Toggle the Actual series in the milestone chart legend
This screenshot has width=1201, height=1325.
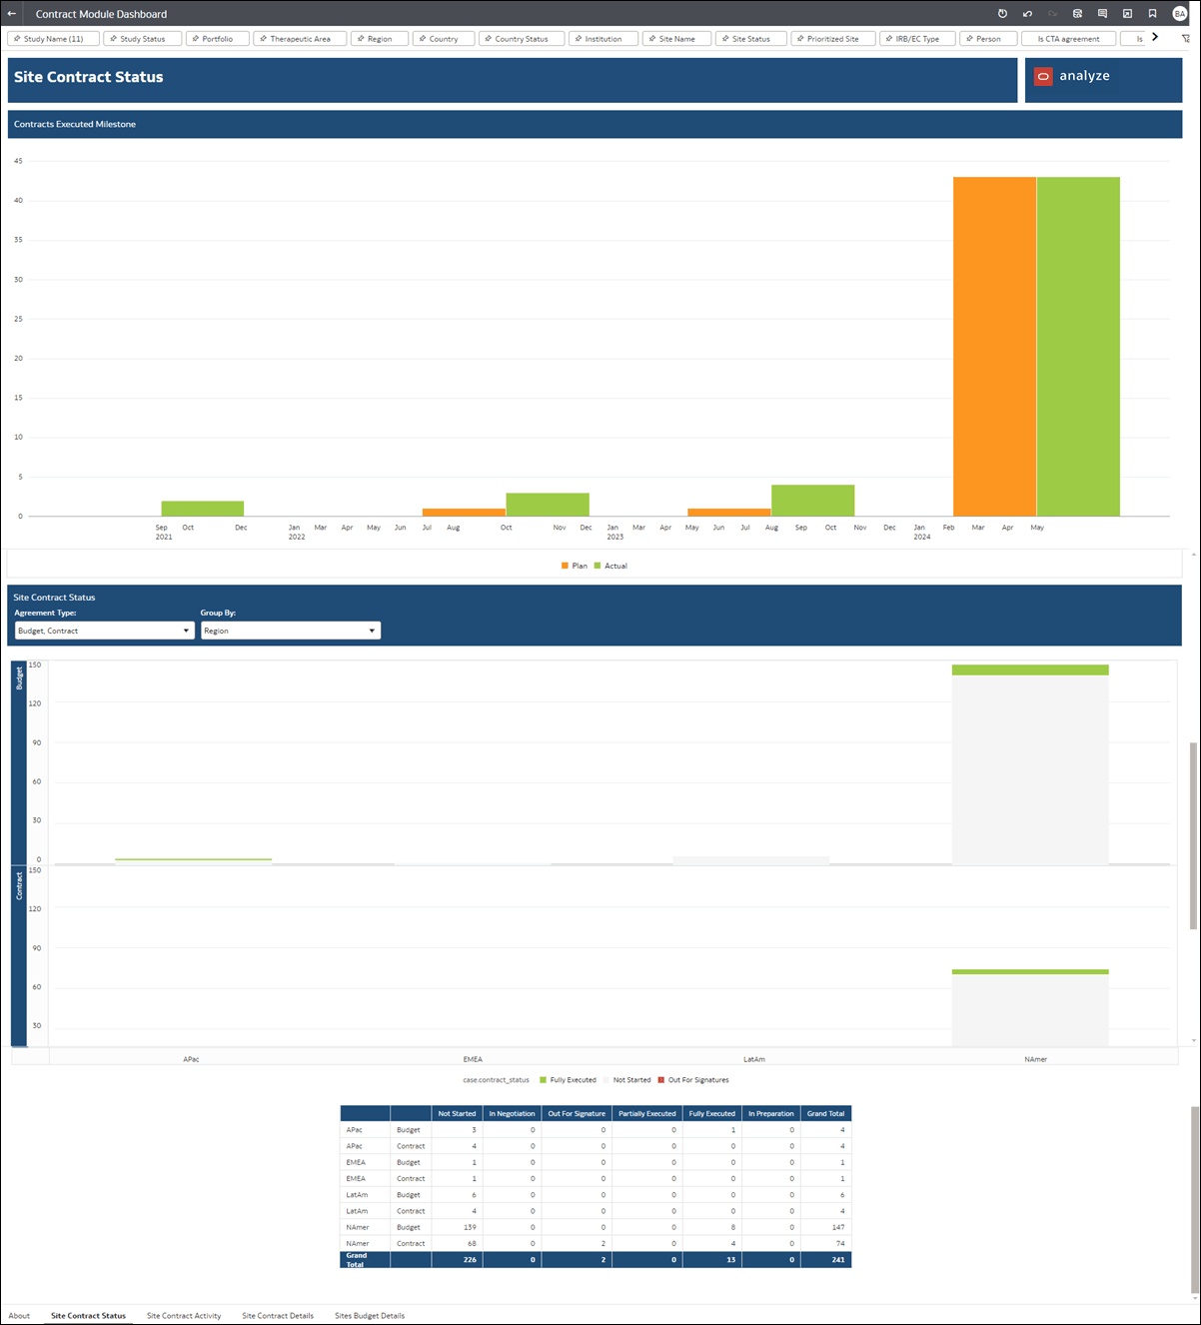pos(610,566)
